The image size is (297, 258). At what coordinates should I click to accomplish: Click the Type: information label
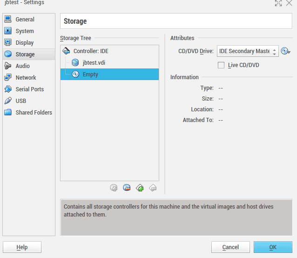point(207,88)
